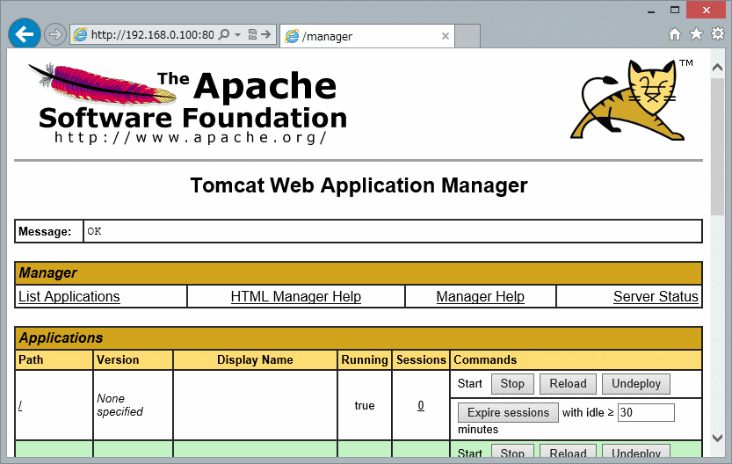Reload the root application
Screen dimensions: 732x464
(x=568, y=384)
